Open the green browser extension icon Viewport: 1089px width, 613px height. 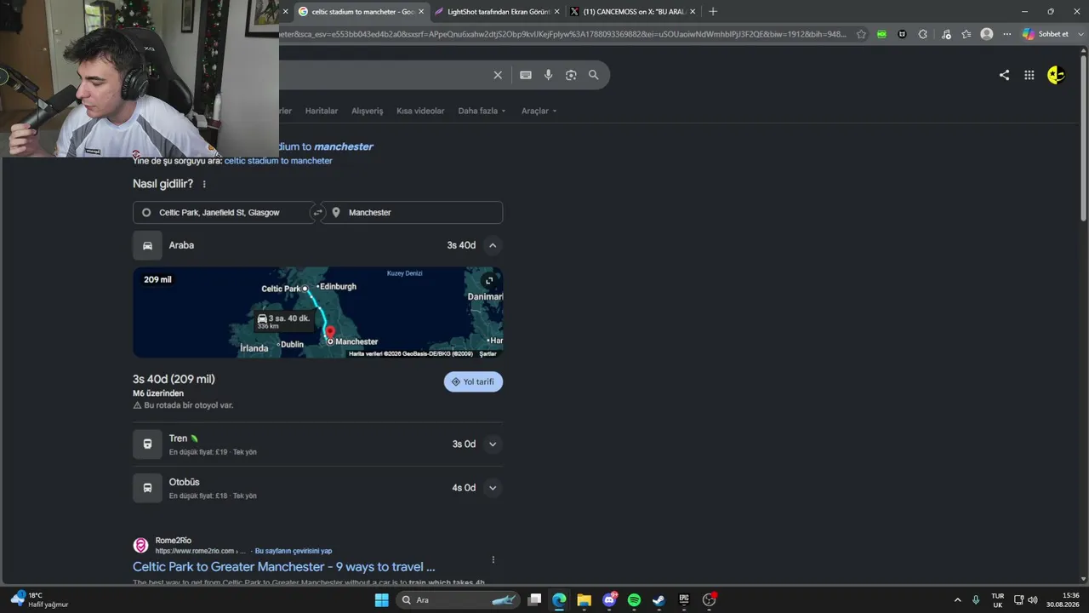click(881, 34)
